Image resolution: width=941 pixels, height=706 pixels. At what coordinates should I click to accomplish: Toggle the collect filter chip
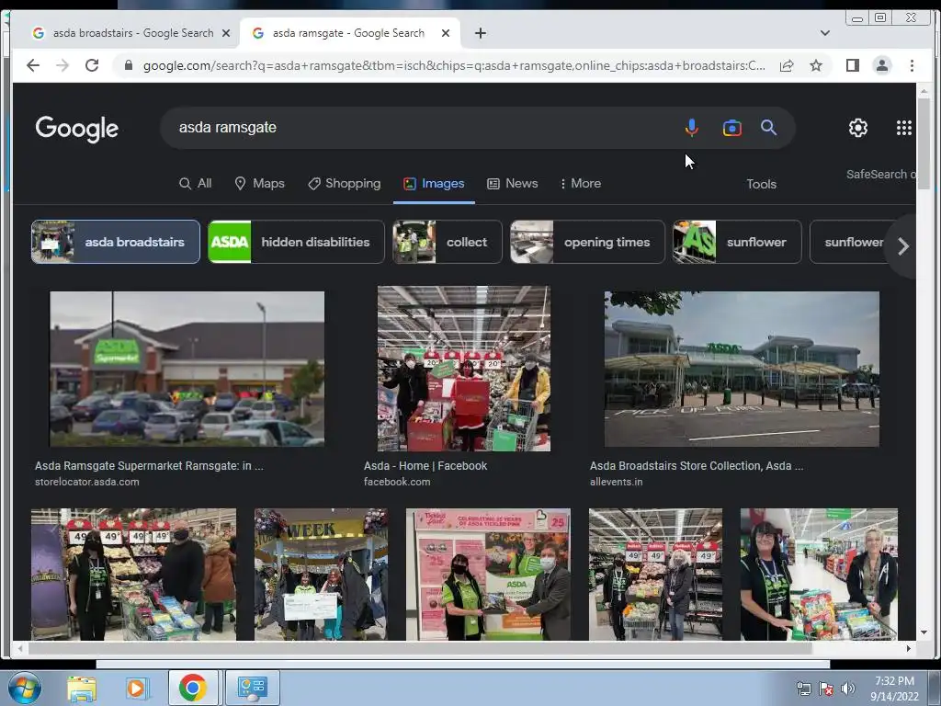point(448,242)
